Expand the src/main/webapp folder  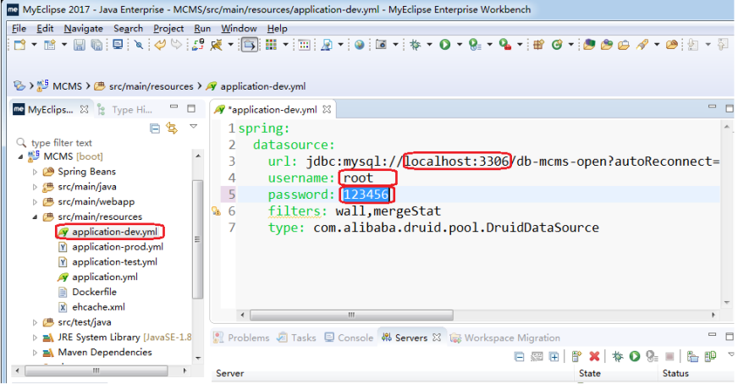[x=35, y=202]
